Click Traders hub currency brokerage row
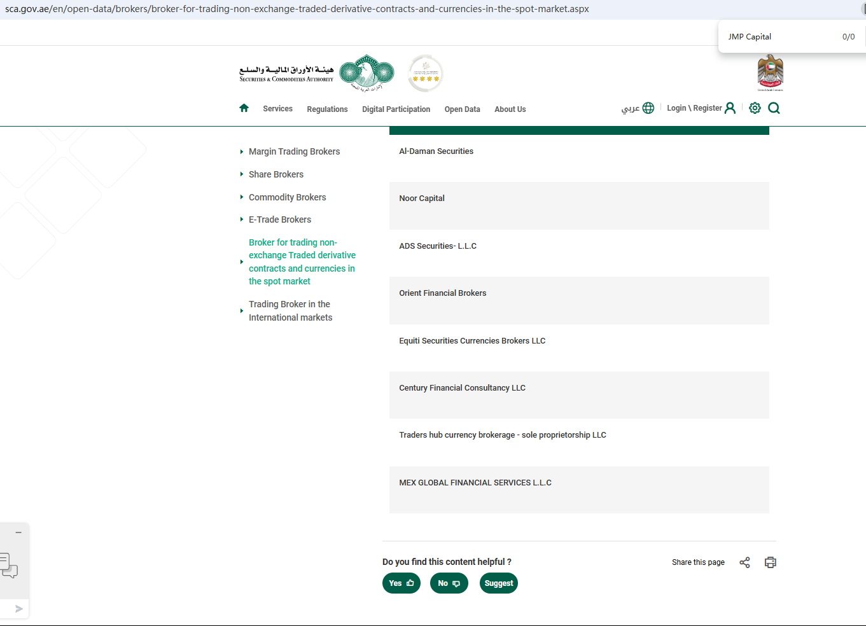This screenshot has height=626, width=866. [x=579, y=443]
